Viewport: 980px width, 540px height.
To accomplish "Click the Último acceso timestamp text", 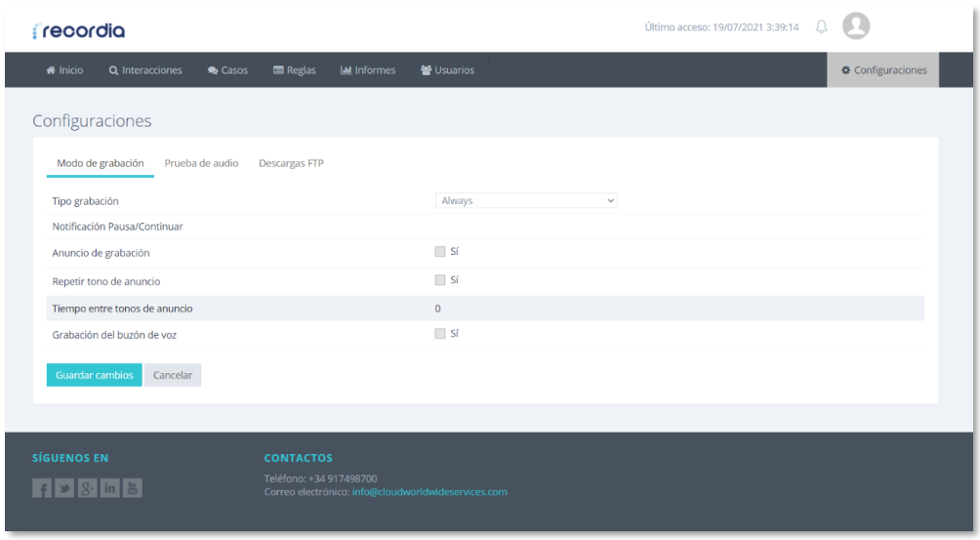I will tap(722, 27).
